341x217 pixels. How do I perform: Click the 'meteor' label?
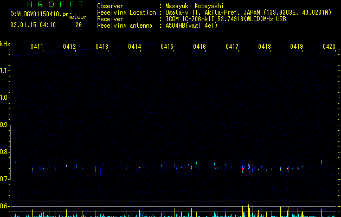click(77, 17)
